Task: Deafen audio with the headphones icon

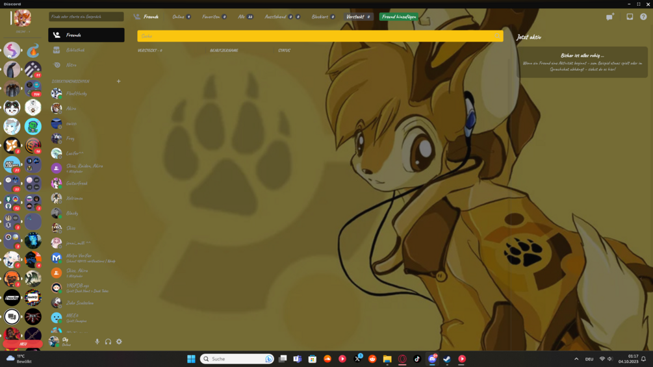Action: (x=109, y=342)
